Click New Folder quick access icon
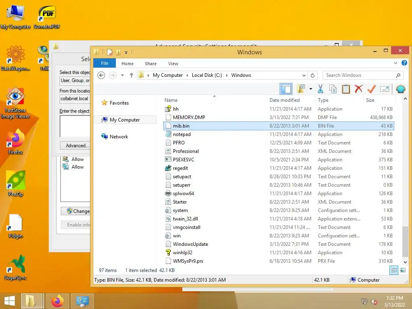This screenshot has height=309, width=412. pos(118,52)
